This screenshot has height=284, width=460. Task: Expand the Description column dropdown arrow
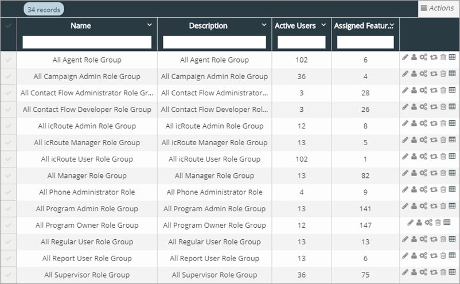pyautogui.click(x=264, y=25)
